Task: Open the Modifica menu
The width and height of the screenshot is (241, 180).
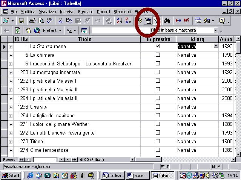Action: pyautogui.click(x=28, y=12)
